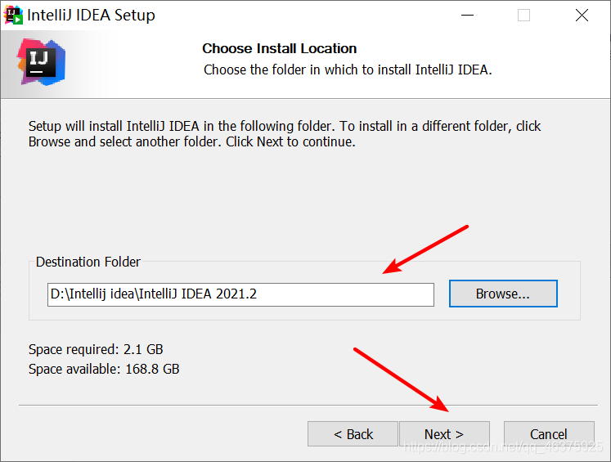Click the "Choose the folder" subtitle text

pyautogui.click(x=348, y=70)
